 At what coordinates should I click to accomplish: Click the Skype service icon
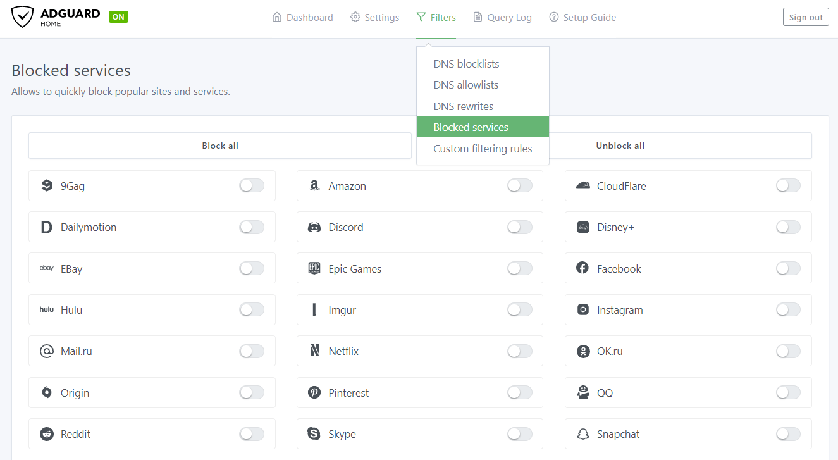pyautogui.click(x=314, y=434)
